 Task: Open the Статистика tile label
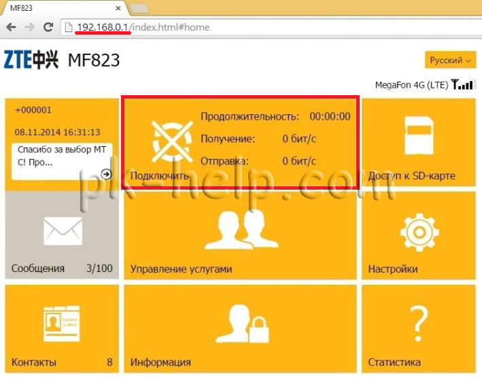coord(394,362)
